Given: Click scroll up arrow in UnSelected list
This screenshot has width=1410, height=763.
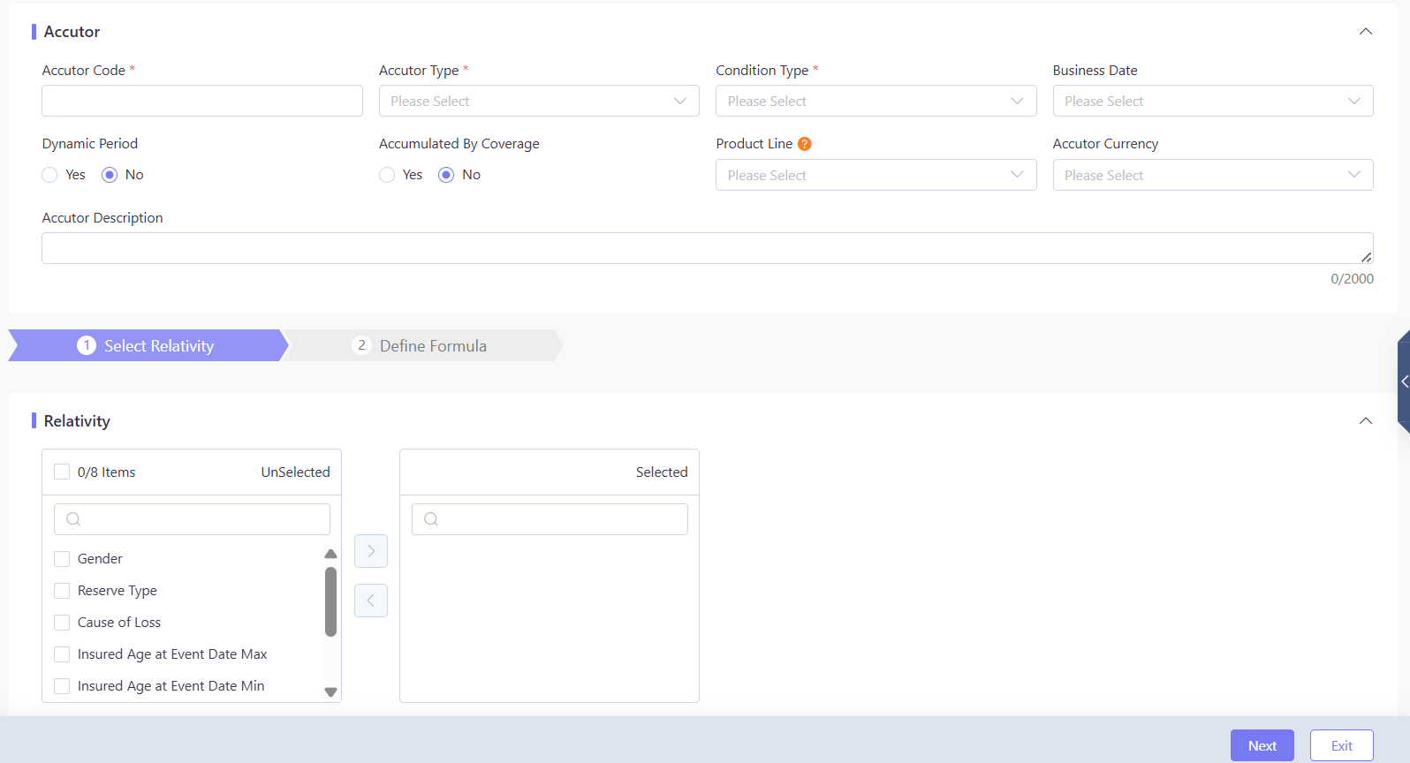Looking at the screenshot, I should coord(331,554).
